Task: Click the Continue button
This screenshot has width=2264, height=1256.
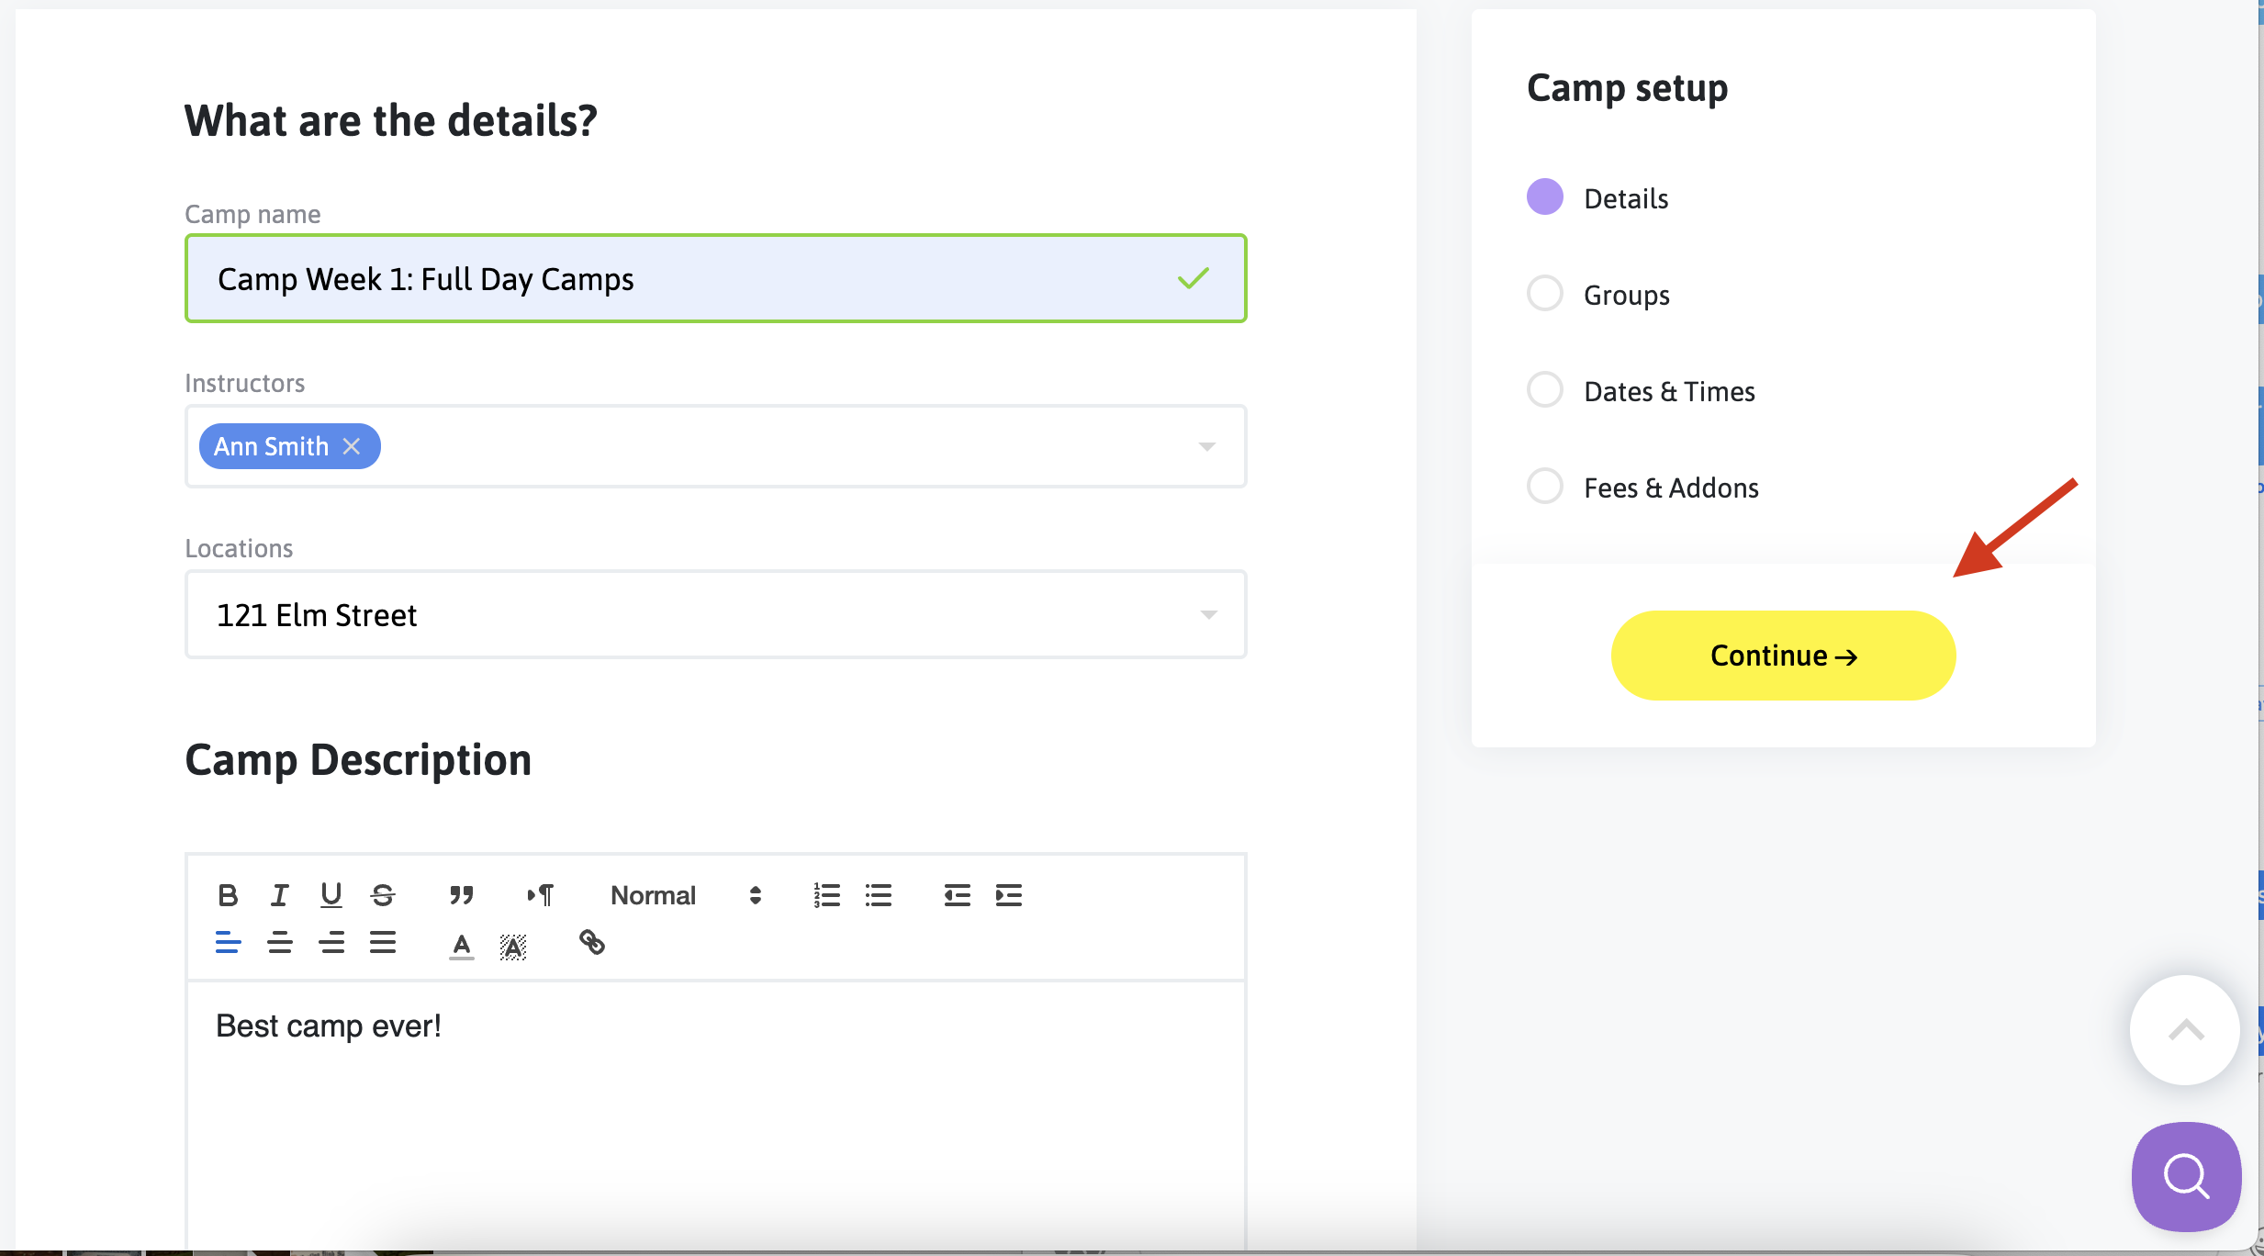Action: [1783, 656]
